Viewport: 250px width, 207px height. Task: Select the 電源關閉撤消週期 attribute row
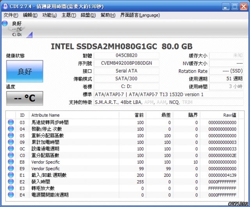pos(122,195)
